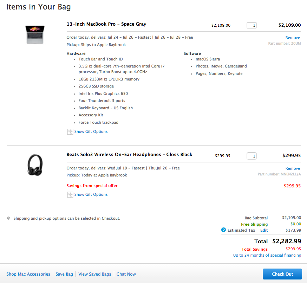Expand Show Gift Options for MacBook Pro
The width and height of the screenshot is (307, 283).
click(x=91, y=131)
